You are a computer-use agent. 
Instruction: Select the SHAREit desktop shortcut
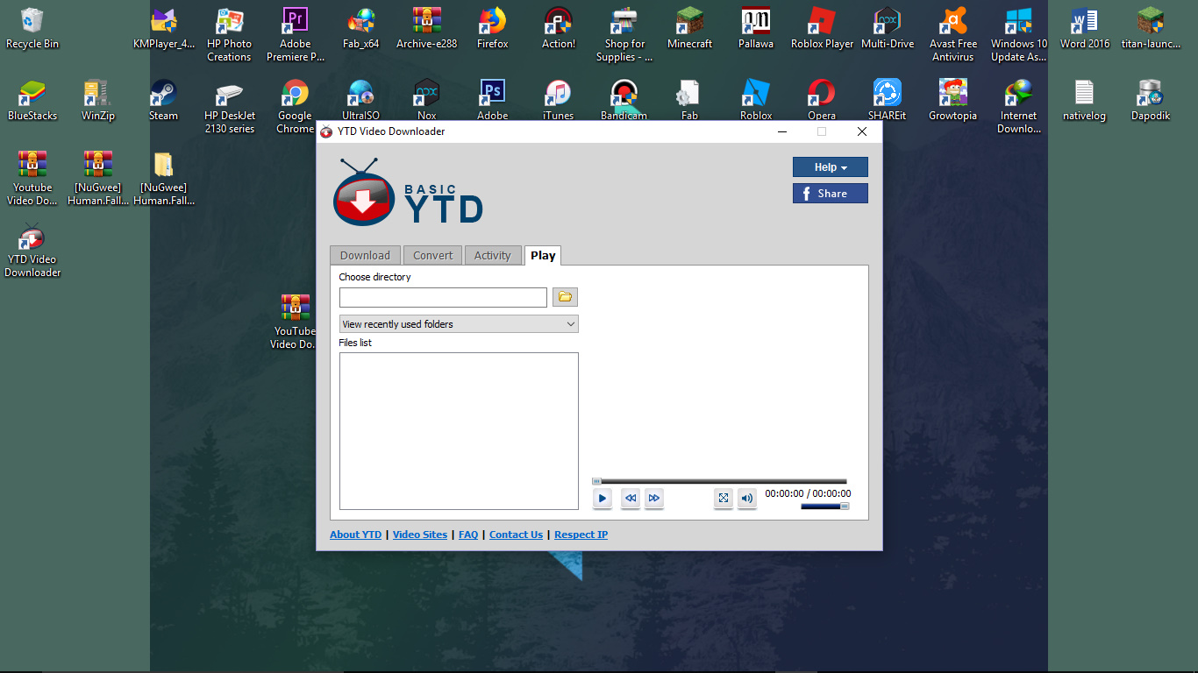(888, 100)
